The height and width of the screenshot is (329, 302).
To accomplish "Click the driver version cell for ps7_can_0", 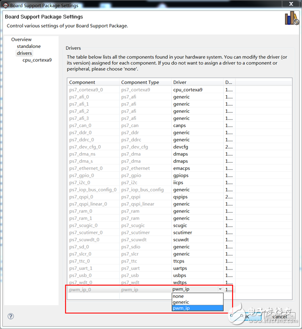I will click(x=229, y=125).
